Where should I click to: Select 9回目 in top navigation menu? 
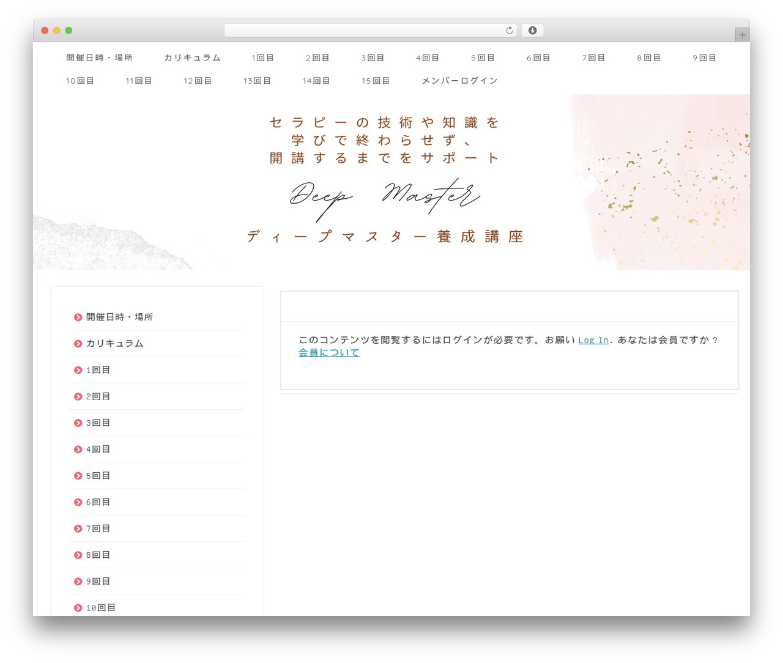[x=704, y=57]
